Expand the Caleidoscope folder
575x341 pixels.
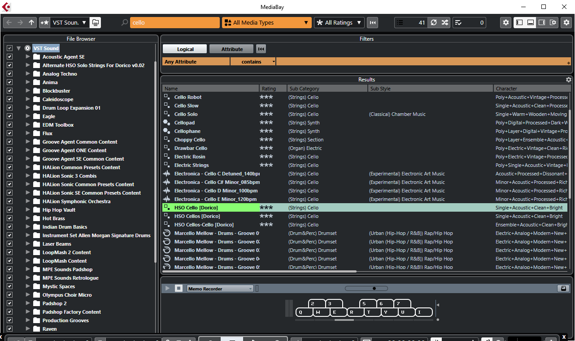click(x=28, y=99)
